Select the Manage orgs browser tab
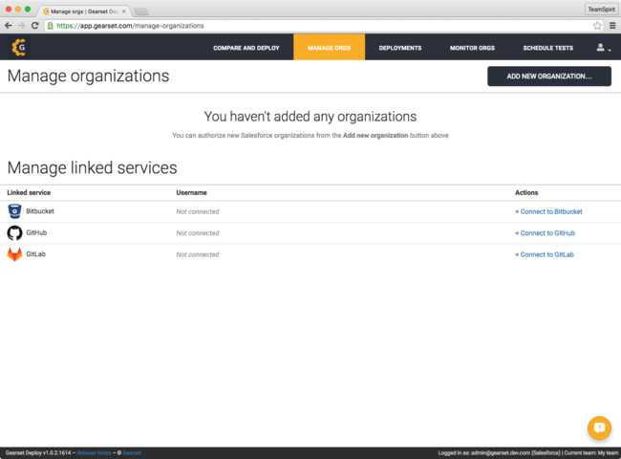Image resolution: width=621 pixels, height=459 pixels. (x=84, y=11)
